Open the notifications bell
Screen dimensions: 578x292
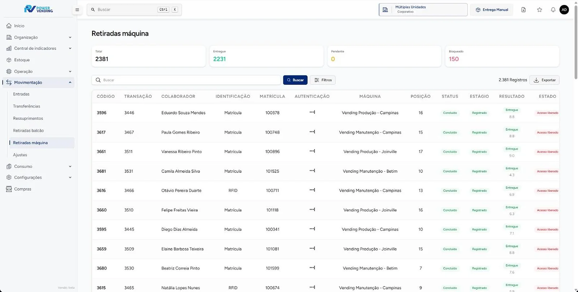click(553, 10)
